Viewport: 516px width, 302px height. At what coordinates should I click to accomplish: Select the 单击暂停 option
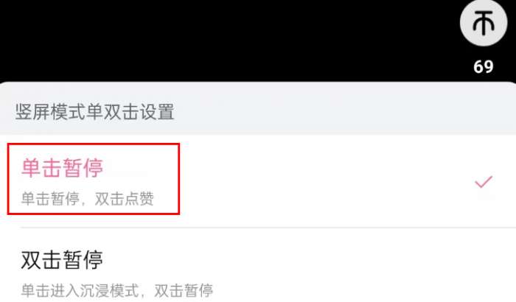click(258, 181)
